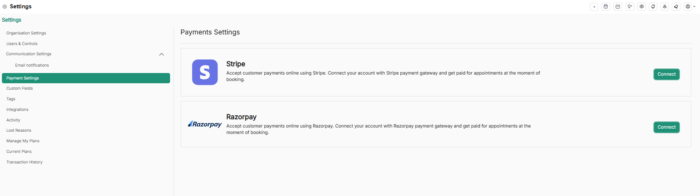The height and width of the screenshot is (196, 700).
Task: Open the calendar icon in top bar
Action: (606, 7)
